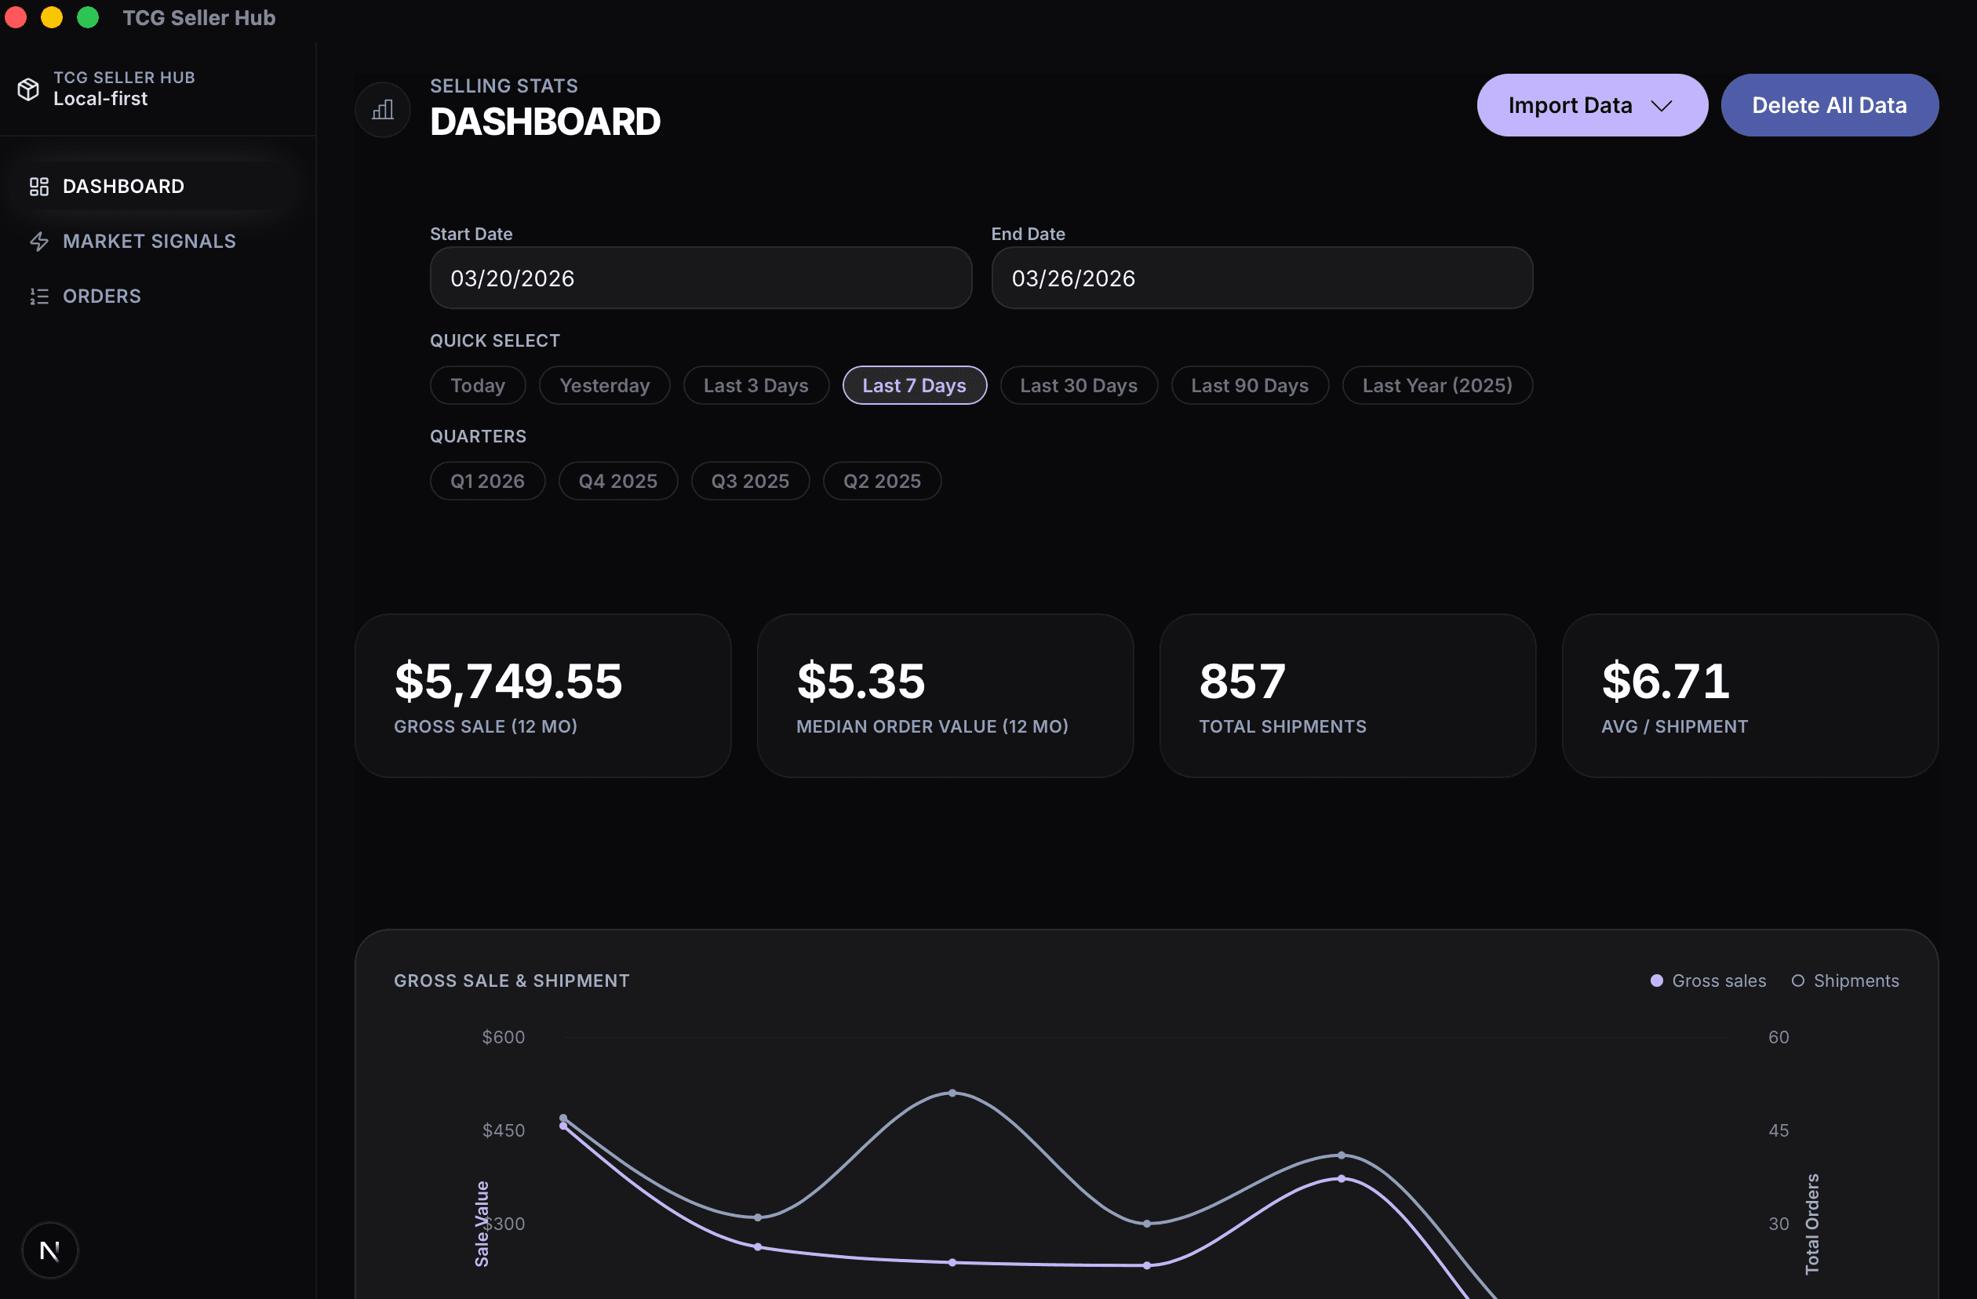Screen dimensions: 1977x1299
Task: Click the bar chart icon beside Dashboard title
Action: (383, 110)
